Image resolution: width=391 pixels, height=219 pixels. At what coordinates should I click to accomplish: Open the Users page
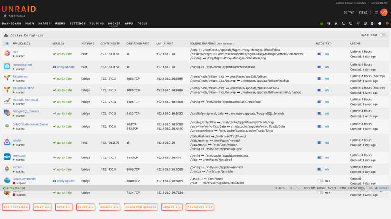[60, 23]
